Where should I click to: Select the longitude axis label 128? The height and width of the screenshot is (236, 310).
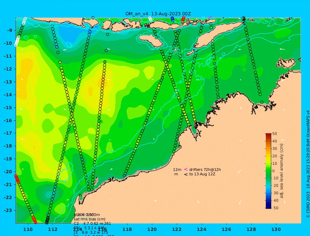pyautogui.click(x=251, y=229)
